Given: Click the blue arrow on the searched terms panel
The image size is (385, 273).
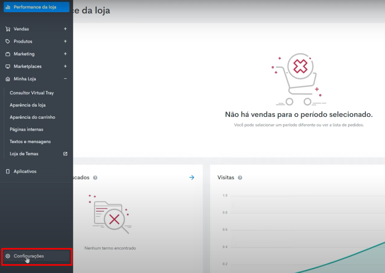Looking at the screenshot, I should (192, 177).
